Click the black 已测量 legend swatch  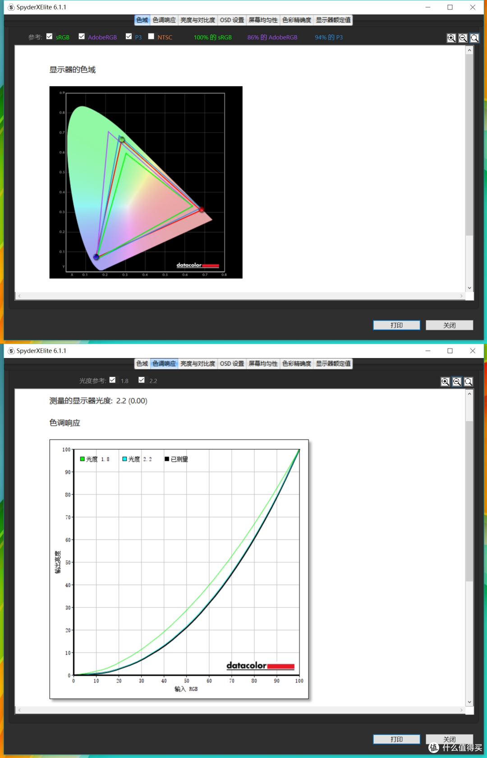tap(167, 459)
